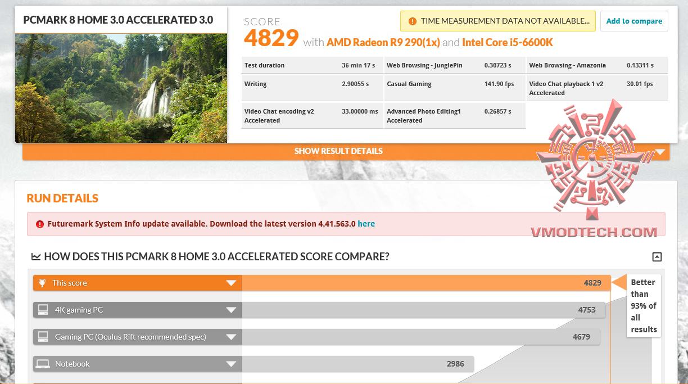The width and height of the screenshot is (688, 384).
Task: Click the 'Video Chat encoding v2 Accelerated' label
Action: (279, 116)
